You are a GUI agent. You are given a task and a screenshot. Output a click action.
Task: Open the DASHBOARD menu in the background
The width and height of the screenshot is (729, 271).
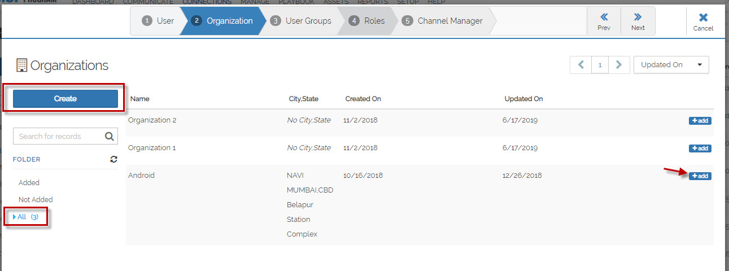93,2
